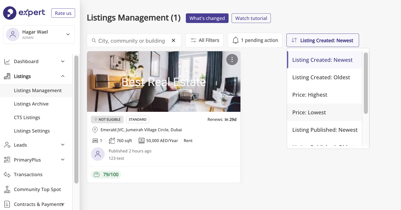The image size is (401, 210).
Task: Click the sort arrows icon
Action: click(x=294, y=40)
